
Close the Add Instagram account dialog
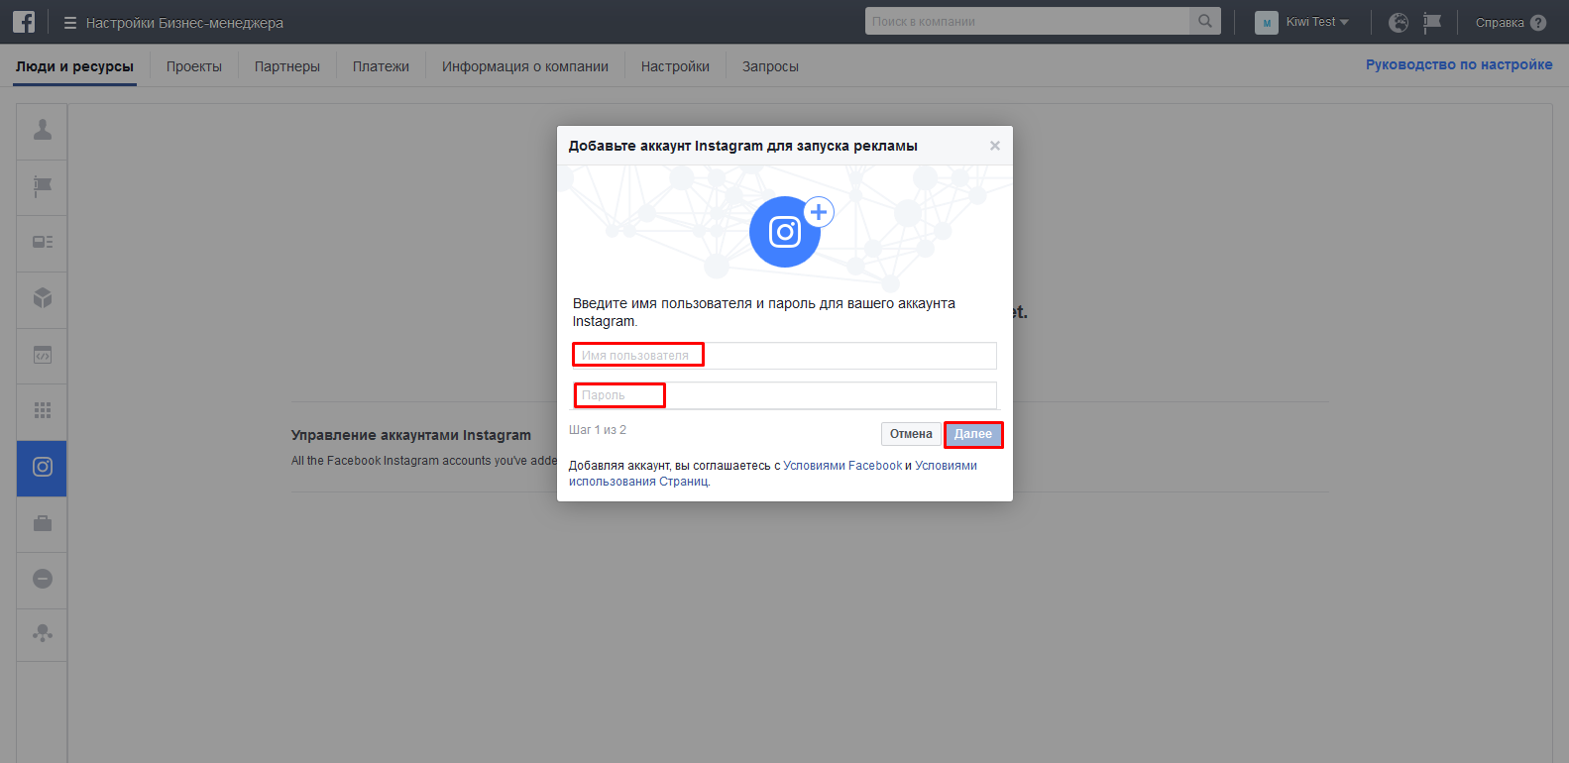[994, 146]
